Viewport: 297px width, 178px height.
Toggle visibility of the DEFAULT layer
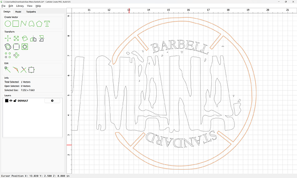(x=11, y=101)
